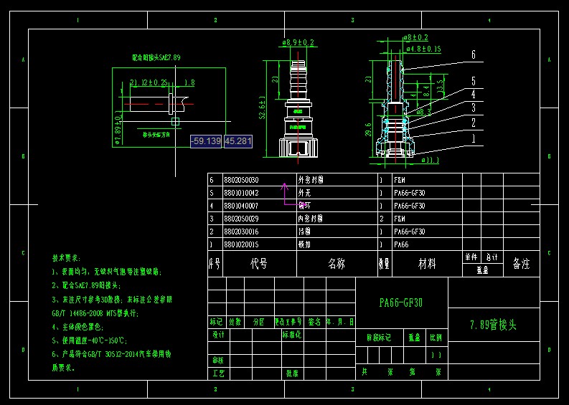Click the part name 外壳 in row 5

304,193
